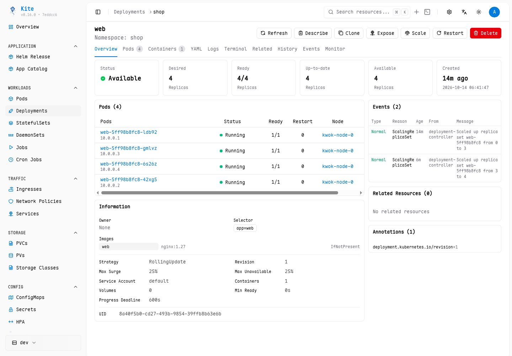Image resolution: width=512 pixels, height=356 pixels.
Task: Open the dev cluster dropdown
Action: coord(43,343)
